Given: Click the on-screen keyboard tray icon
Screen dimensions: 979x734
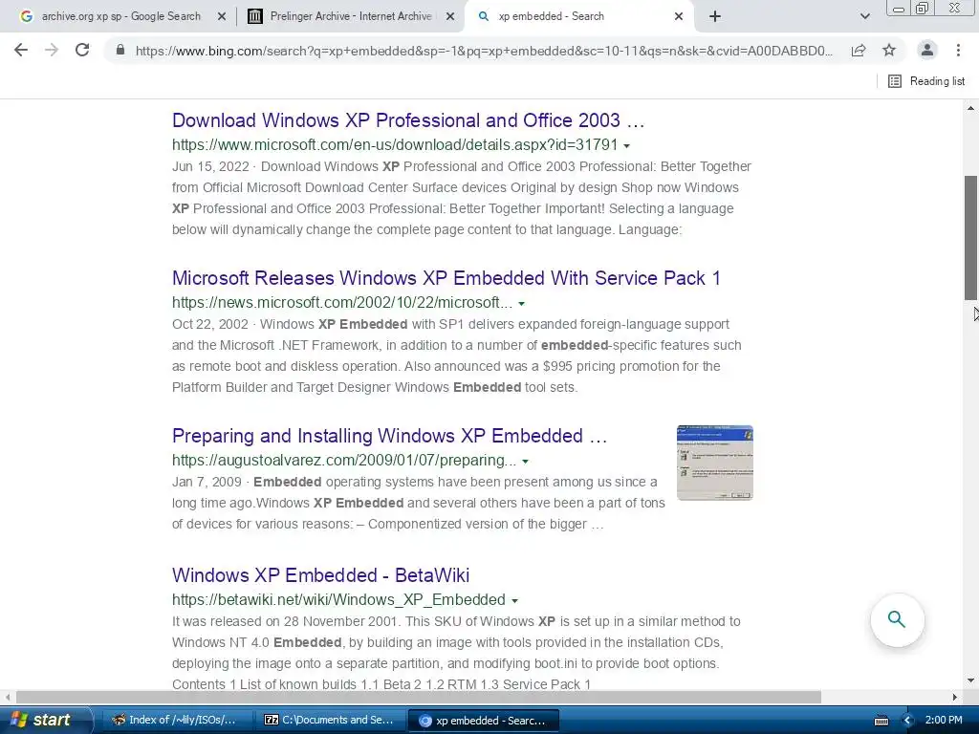Looking at the screenshot, I should (x=881, y=721).
